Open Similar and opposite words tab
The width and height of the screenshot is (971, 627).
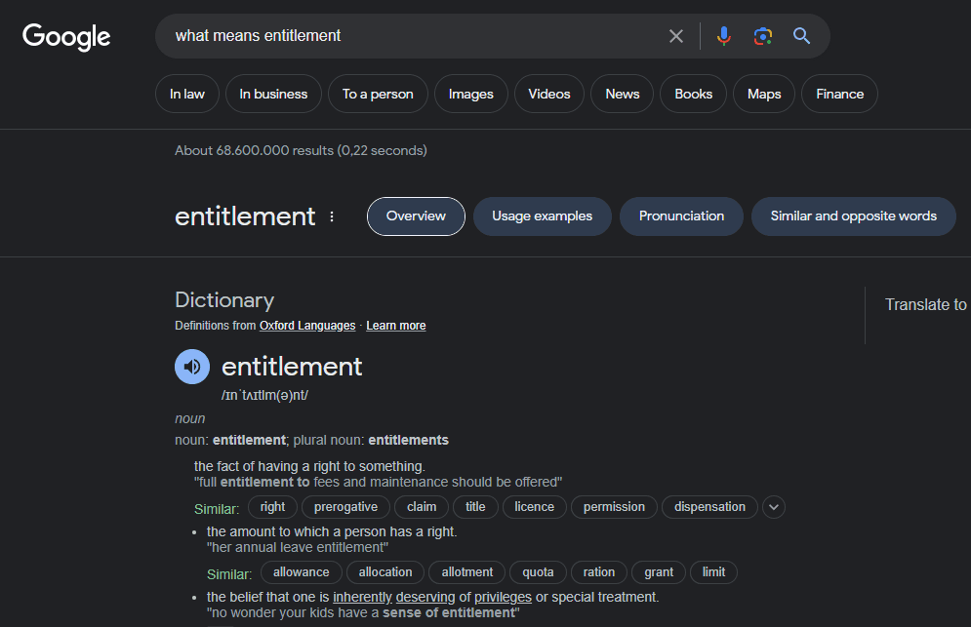[853, 216]
